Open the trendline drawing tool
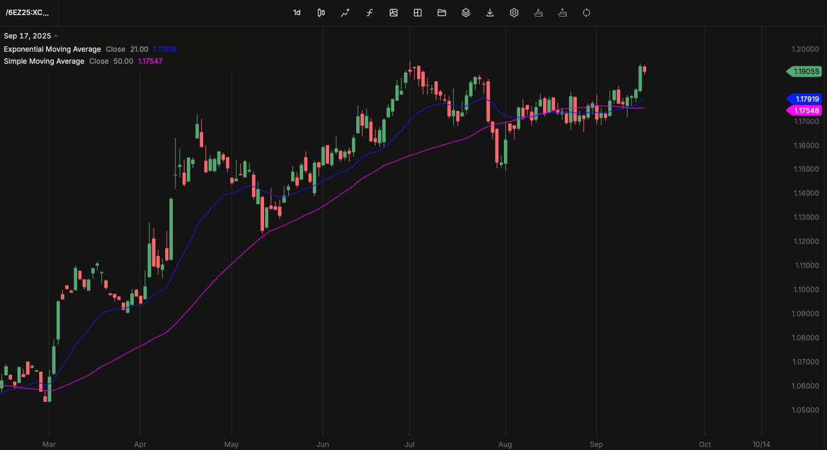Screen dimensions: 827x450 click(x=345, y=12)
